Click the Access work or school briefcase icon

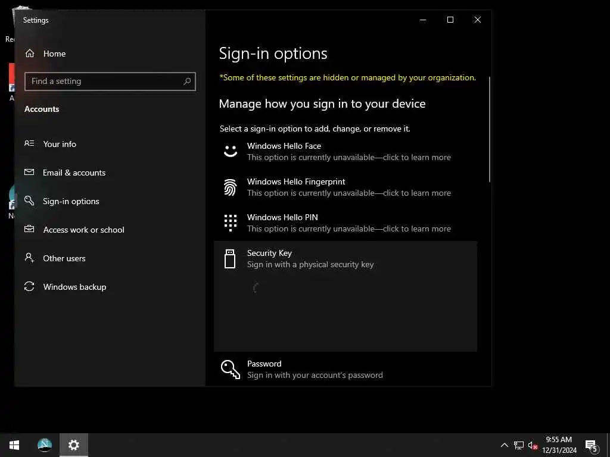pos(29,229)
